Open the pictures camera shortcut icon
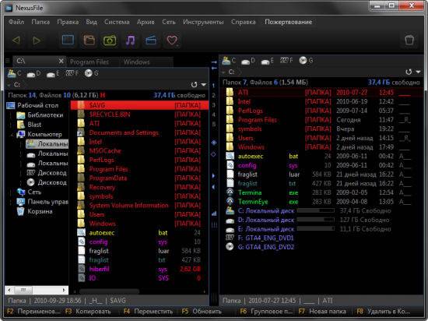Screen dimensions: 428x321 (110, 41)
